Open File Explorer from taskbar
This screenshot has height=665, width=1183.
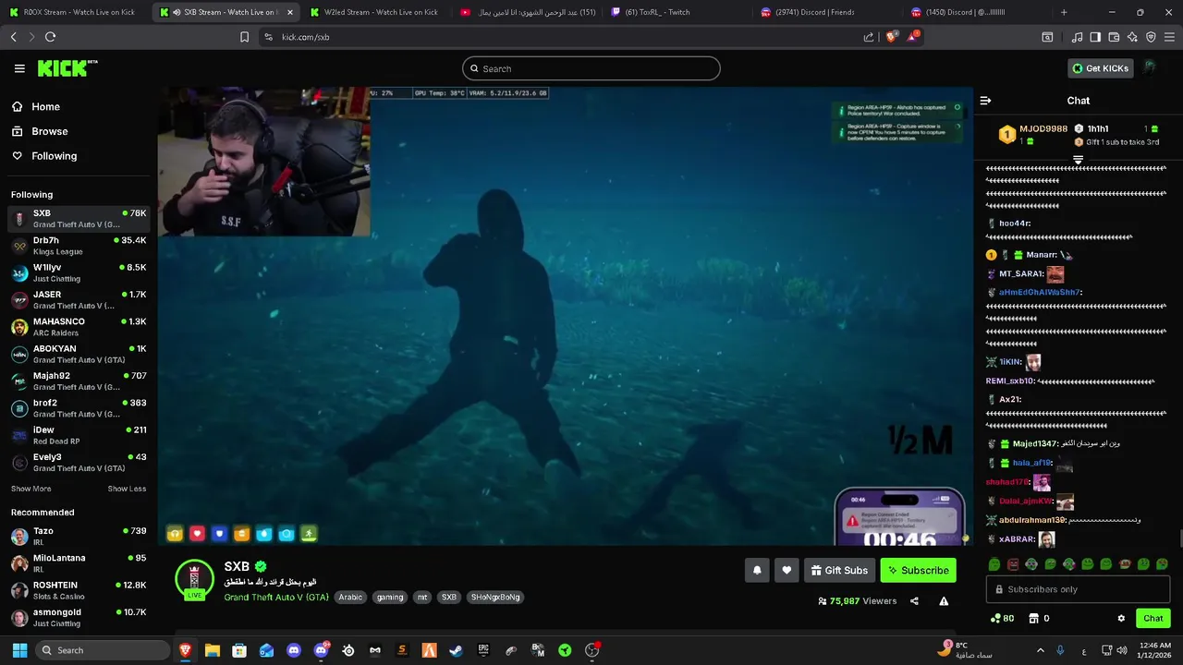213,650
